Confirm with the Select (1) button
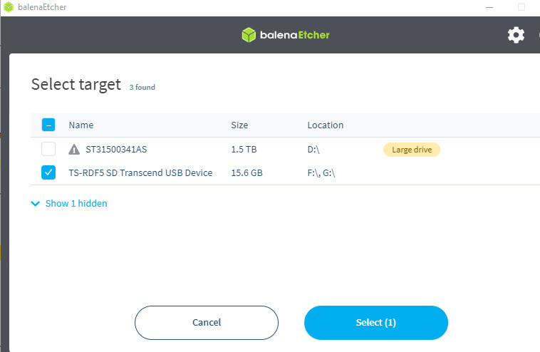Screen dimensions: 540x352 (x=375, y=323)
